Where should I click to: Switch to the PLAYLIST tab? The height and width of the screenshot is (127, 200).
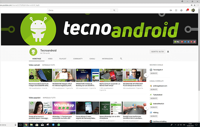(63, 59)
